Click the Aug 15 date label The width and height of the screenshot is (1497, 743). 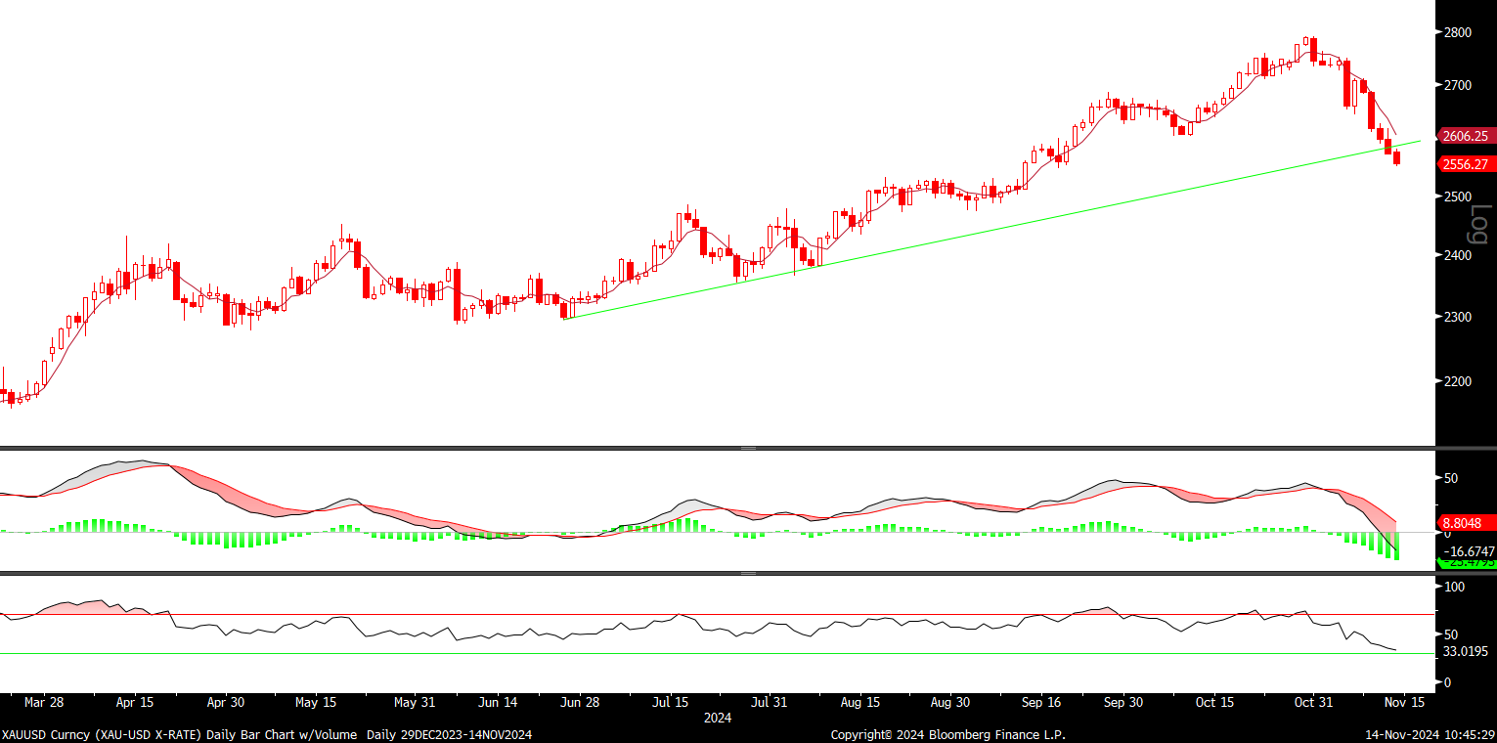click(x=861, y=703)
